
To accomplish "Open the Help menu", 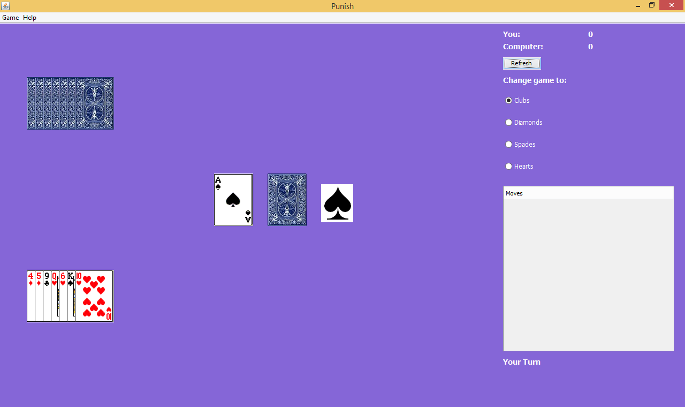I will pos(30,18).
